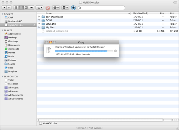Click the horizontal scrollbar

(x=101, y=120)
